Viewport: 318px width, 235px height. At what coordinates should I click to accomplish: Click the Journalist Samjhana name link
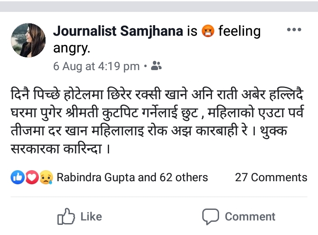point(117,31)
